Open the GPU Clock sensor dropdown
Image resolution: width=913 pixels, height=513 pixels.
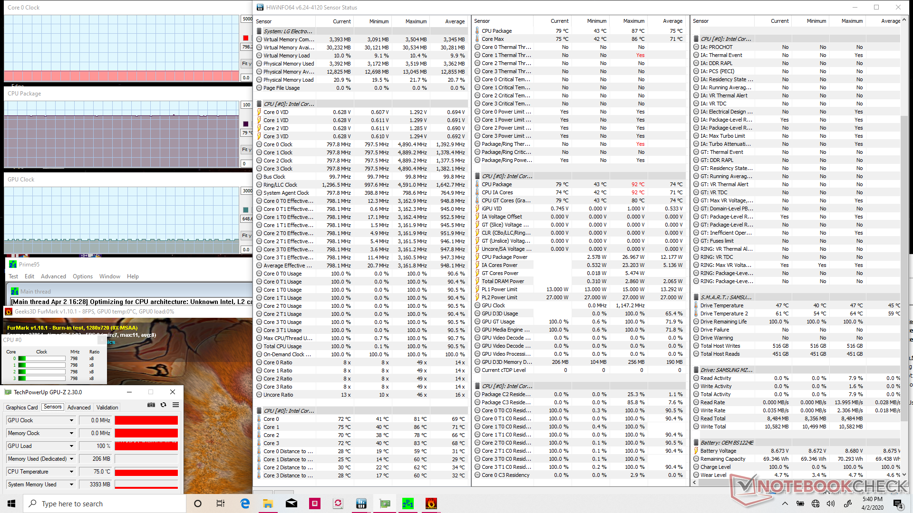click(71, 420)
